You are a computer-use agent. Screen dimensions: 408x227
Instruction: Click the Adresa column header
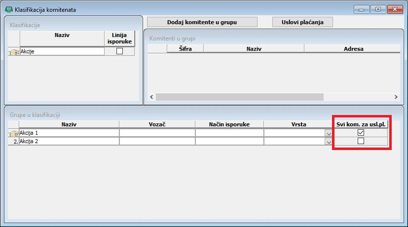pos(353,49)
